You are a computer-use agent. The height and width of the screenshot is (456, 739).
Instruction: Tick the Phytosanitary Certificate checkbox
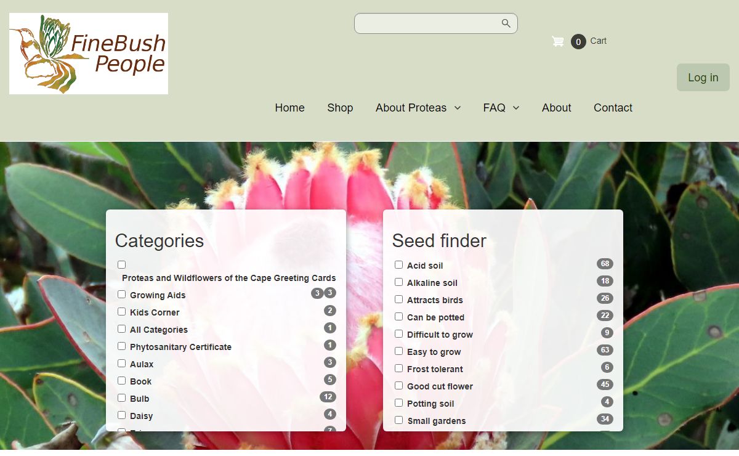121,346
